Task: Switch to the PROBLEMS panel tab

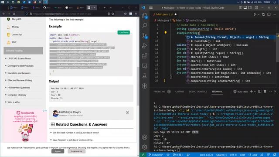Action: 159,92
